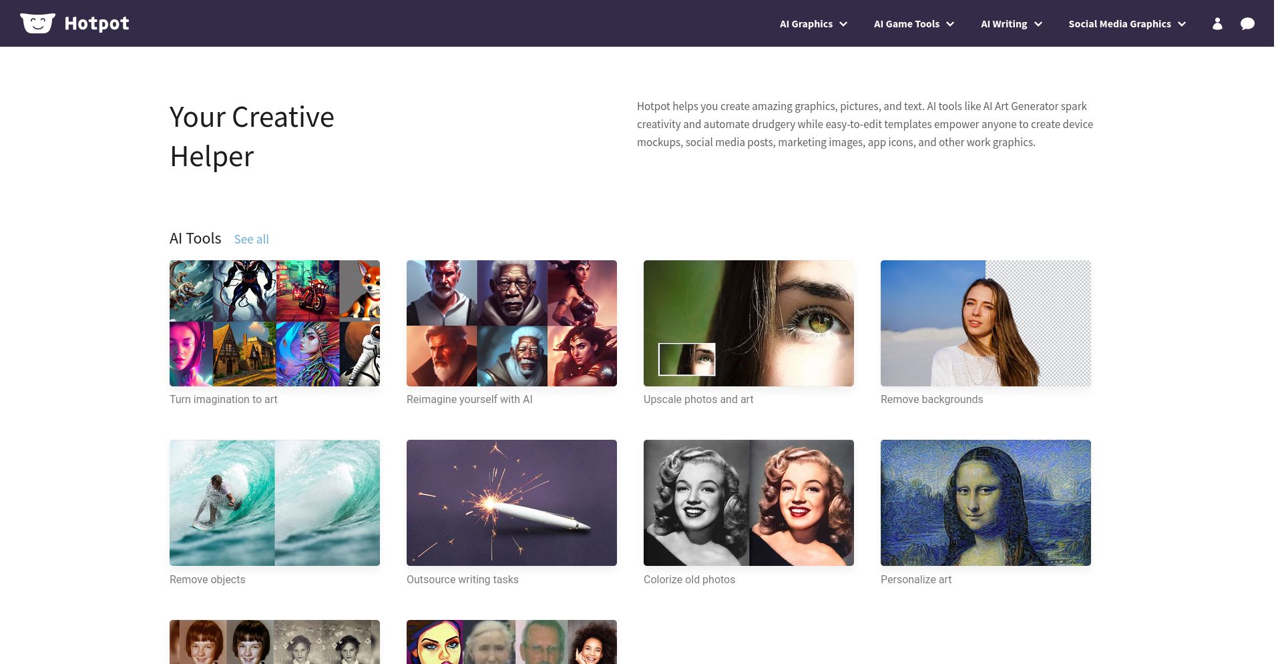Open the Remove objects surfer thumbnail
This screenshot has width=1282, height=664.
tap(274, 503)
